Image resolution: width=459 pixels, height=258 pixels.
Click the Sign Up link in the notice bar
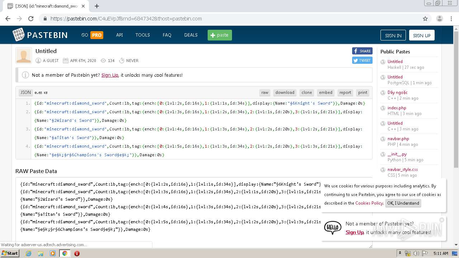click(x=110, y=75)
